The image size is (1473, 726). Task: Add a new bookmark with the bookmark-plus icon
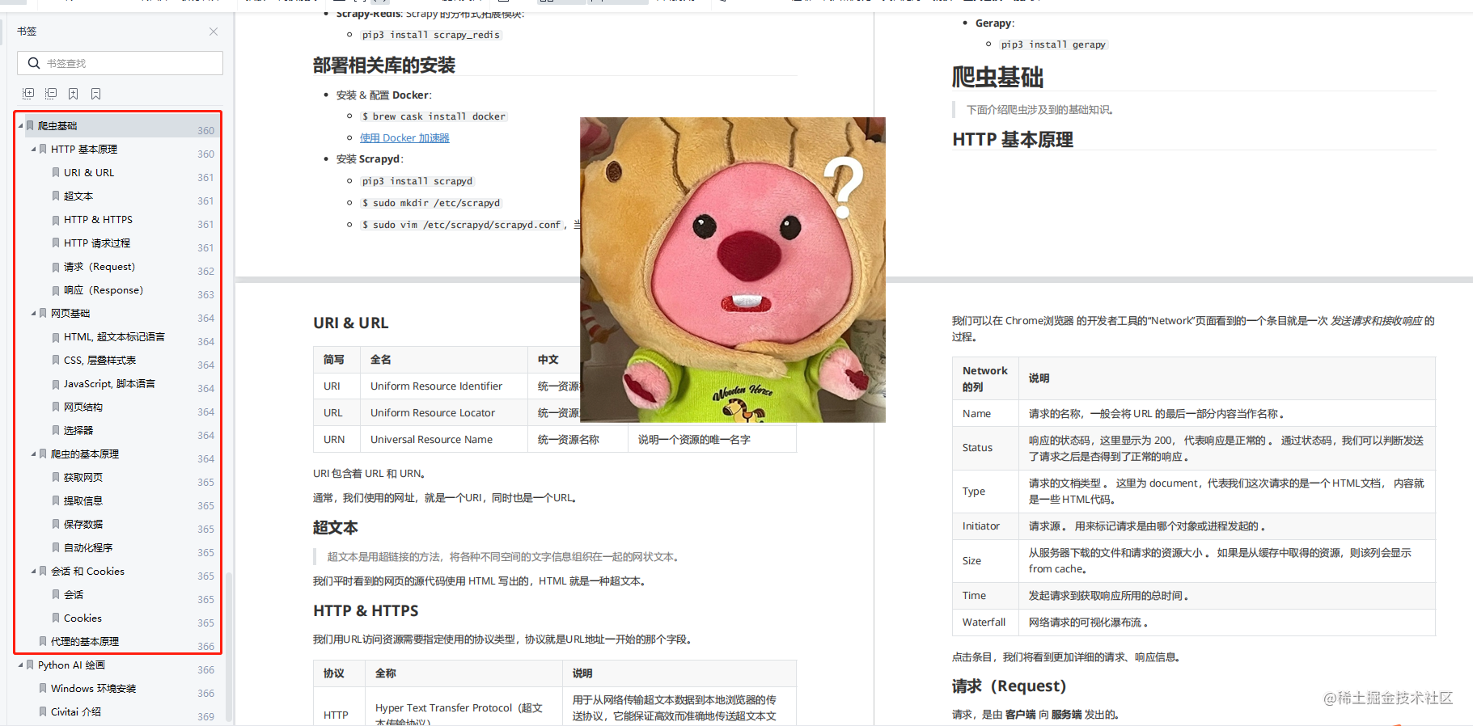74,94
